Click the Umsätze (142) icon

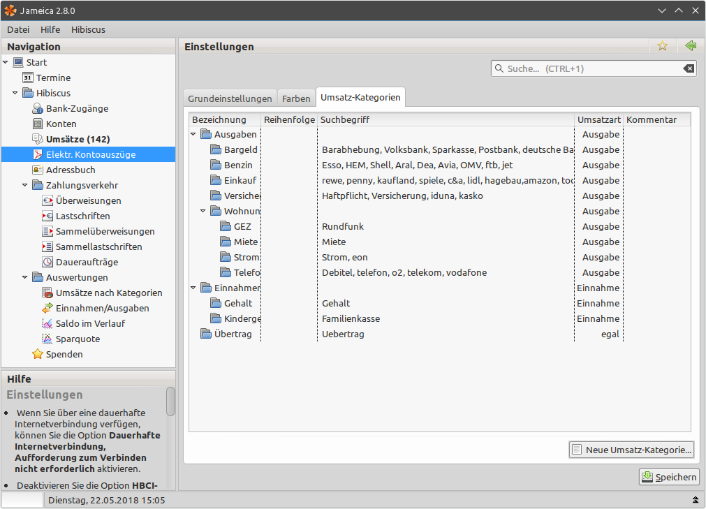(x=38, y=139)
